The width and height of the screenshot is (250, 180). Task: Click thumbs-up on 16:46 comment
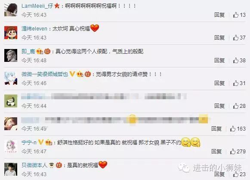236,83
